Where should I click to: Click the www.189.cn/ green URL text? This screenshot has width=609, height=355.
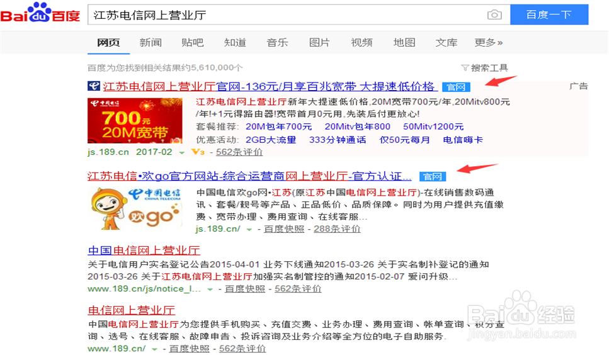[117, 349]
